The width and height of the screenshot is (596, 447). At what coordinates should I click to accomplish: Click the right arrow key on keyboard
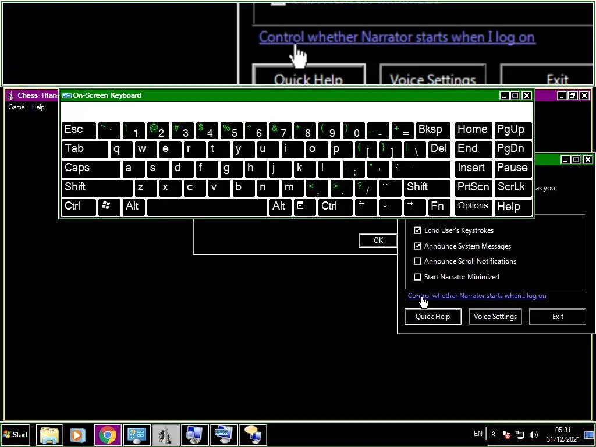click(414, 207)
